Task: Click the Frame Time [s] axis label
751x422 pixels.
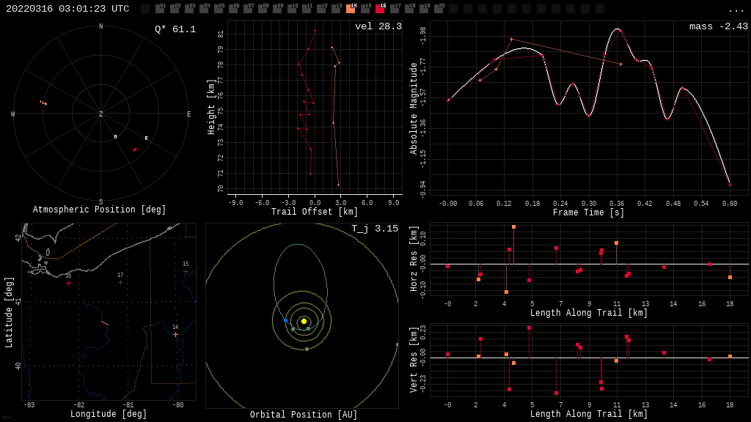Action: [589, 212]
